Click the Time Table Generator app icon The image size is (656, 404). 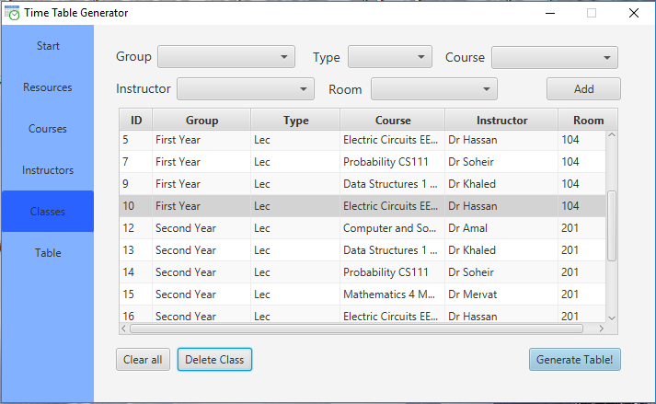(x=13, y=13)
